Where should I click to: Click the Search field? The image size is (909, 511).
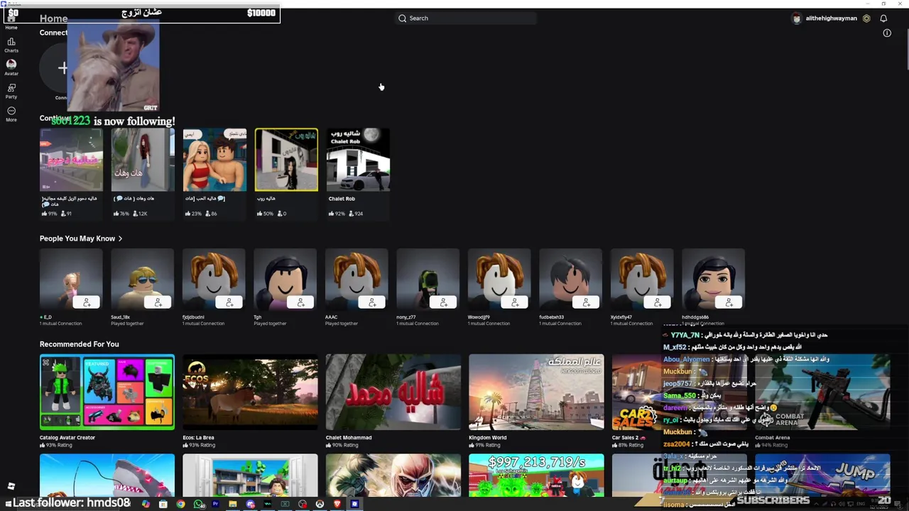pos(465,18)
